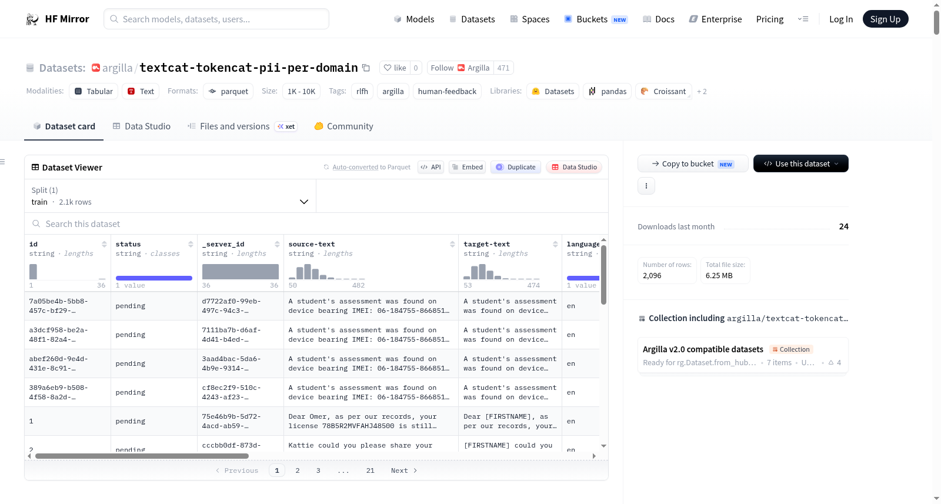Open the red Data Studio button in the viewer
The width and height of the screenshot is (941, 504).
574,167
